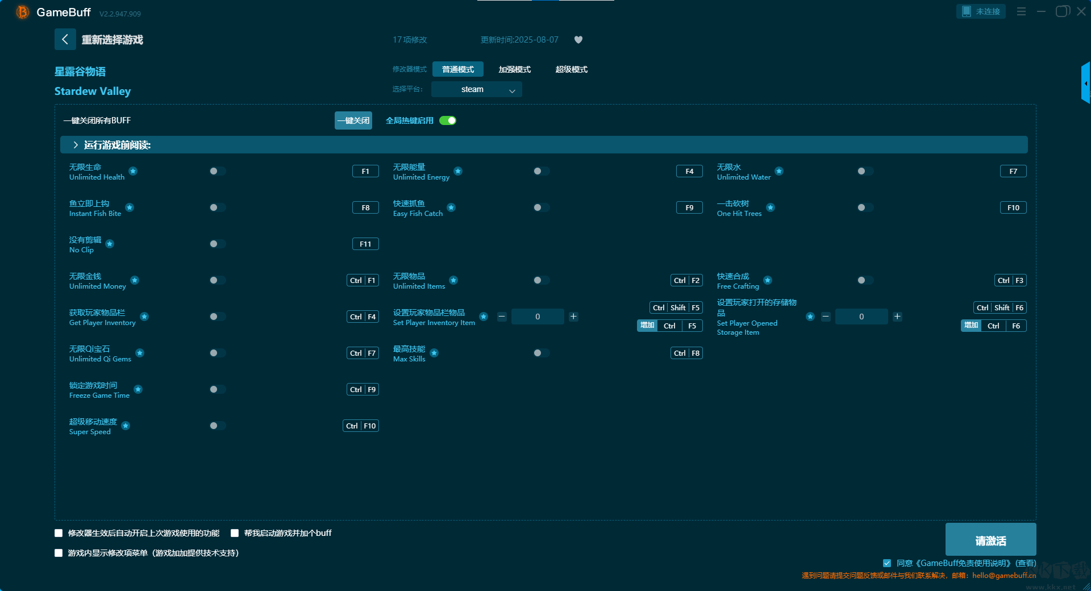Click the 增加 Ctrl F5 hotkey button
This screenshot has height=591, width=1091.
pos(670,326)
